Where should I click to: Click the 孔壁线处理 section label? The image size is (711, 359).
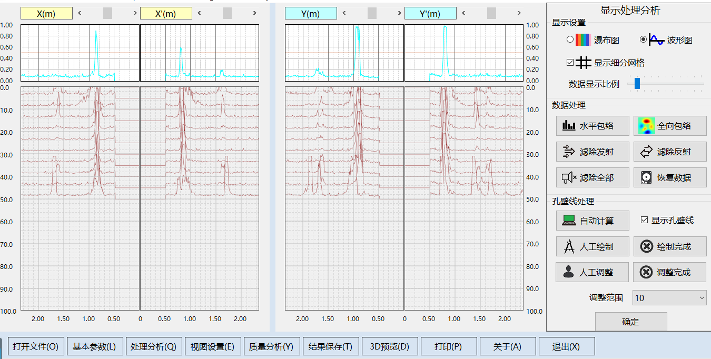pyautogui.click(x=573, y=201)
